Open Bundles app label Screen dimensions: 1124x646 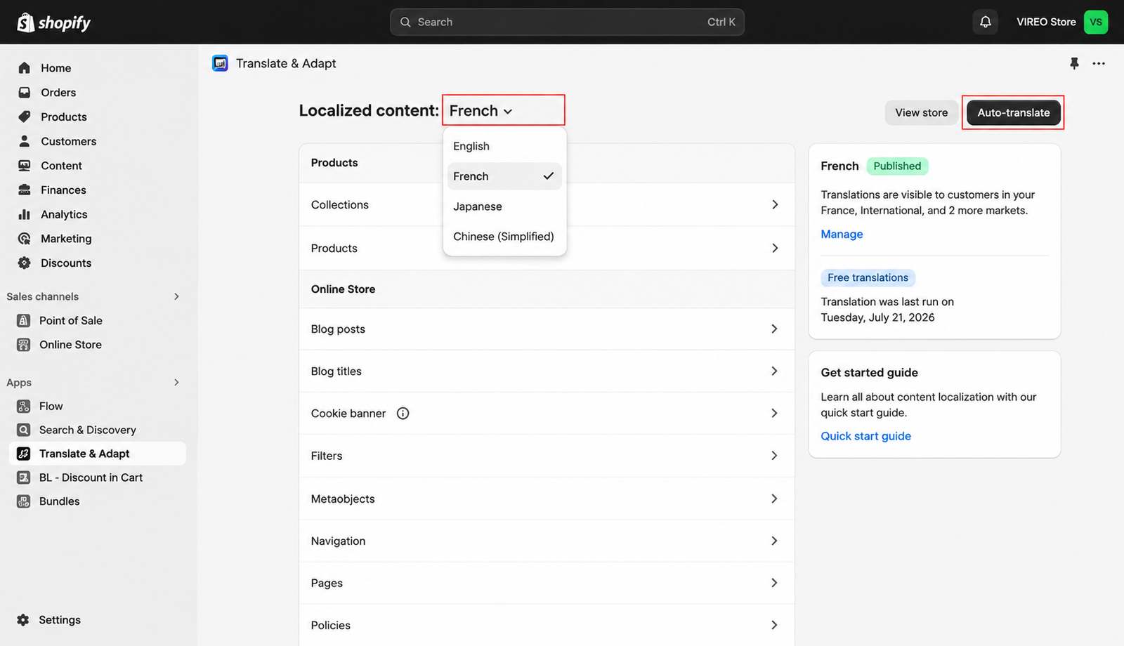[60, 501]
